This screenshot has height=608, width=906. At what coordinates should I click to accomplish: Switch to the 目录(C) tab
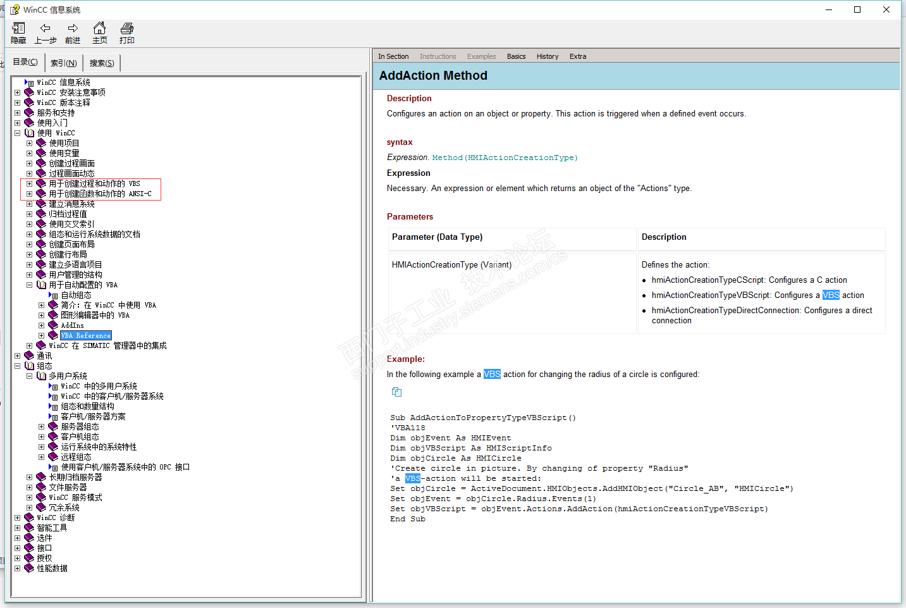(x=25, y=62)
